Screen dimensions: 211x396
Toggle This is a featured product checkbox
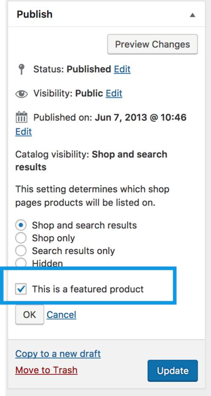tap(21, 289)
